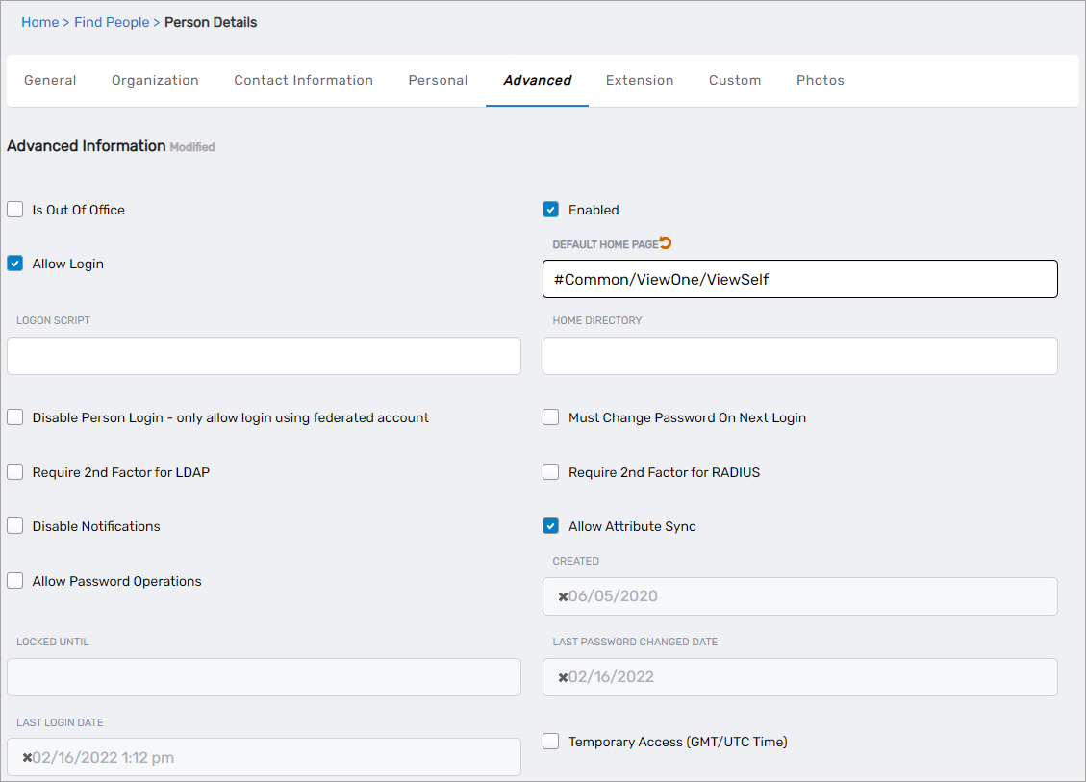
Task: Clear the Last Login Date value
Action: [x=25, y=757]
